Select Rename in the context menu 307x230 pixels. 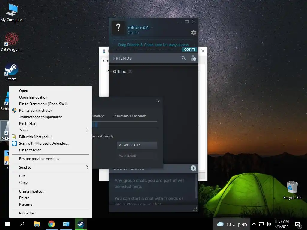point(50,205)
